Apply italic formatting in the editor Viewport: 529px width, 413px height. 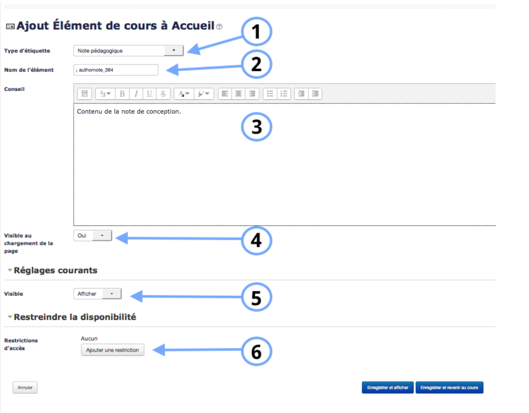pos(136,94)
